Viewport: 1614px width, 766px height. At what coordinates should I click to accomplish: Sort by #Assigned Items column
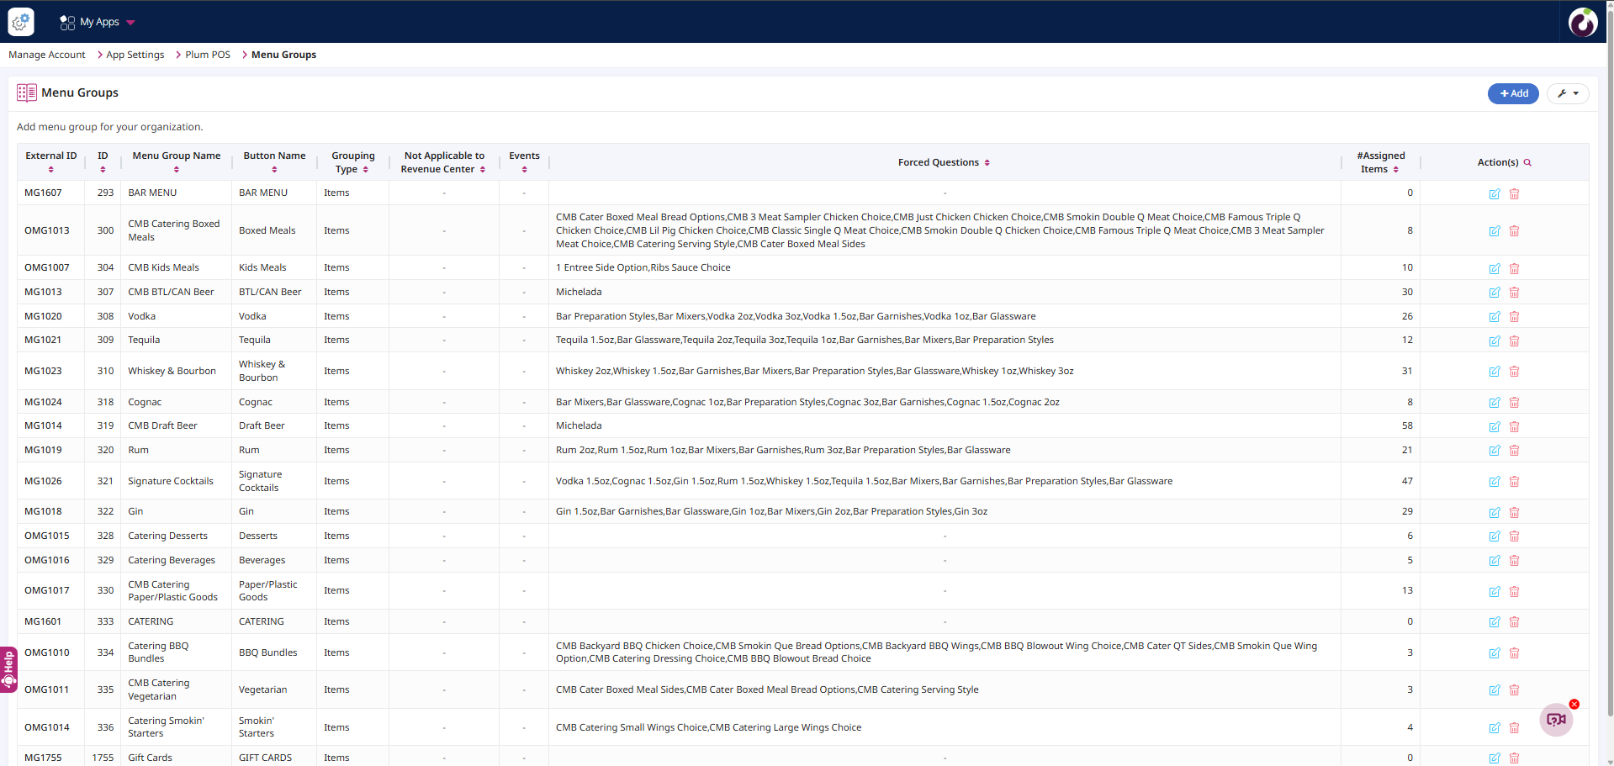pos(1380,162)
